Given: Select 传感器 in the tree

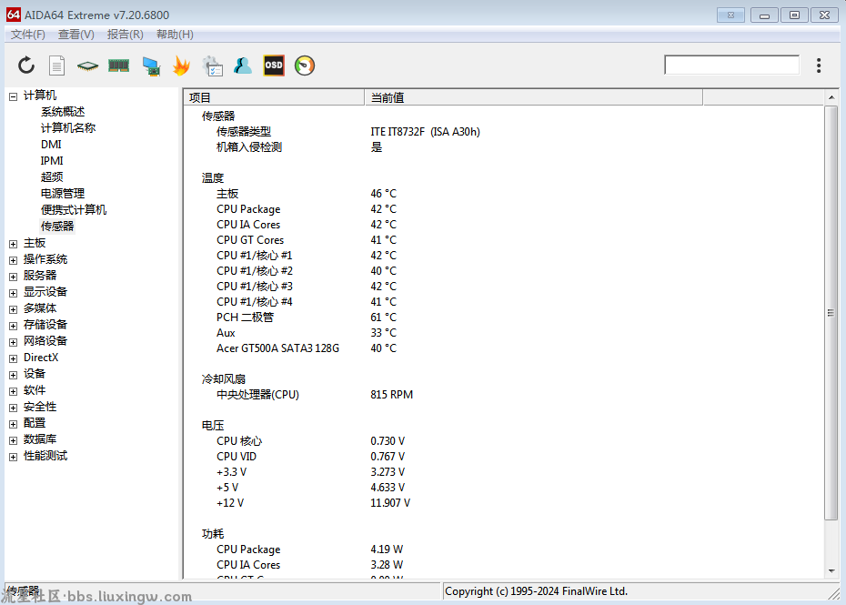Looking at the screenshot, I should click(57, 227).
